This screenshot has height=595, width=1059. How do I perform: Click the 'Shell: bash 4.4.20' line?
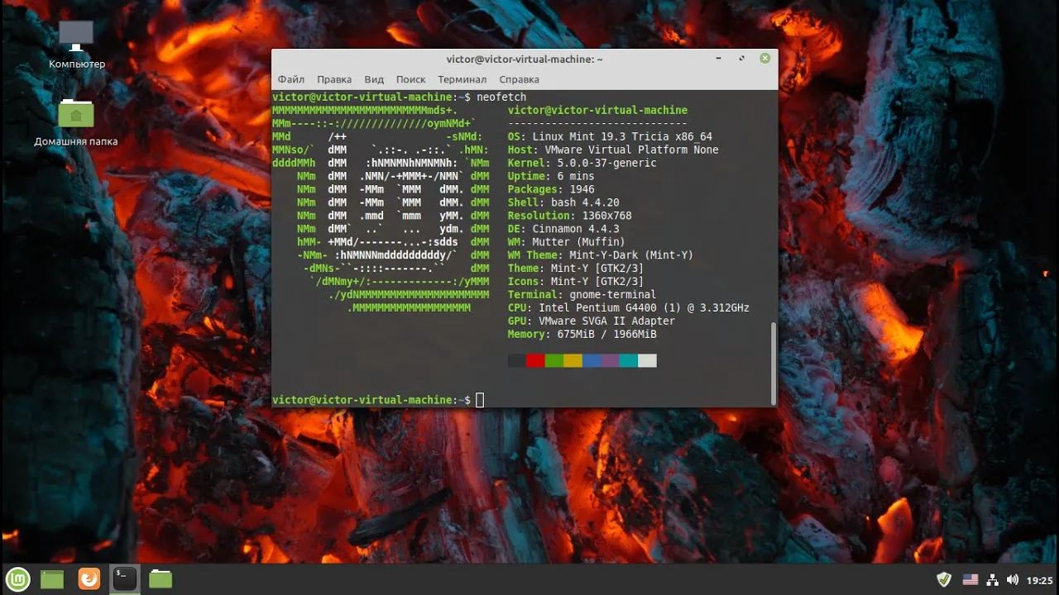563,202
